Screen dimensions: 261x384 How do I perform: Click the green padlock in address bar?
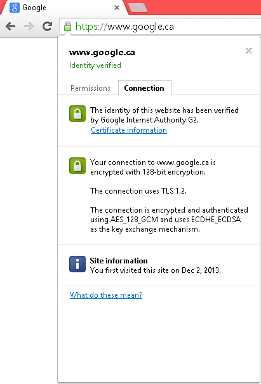pos(67,27)
